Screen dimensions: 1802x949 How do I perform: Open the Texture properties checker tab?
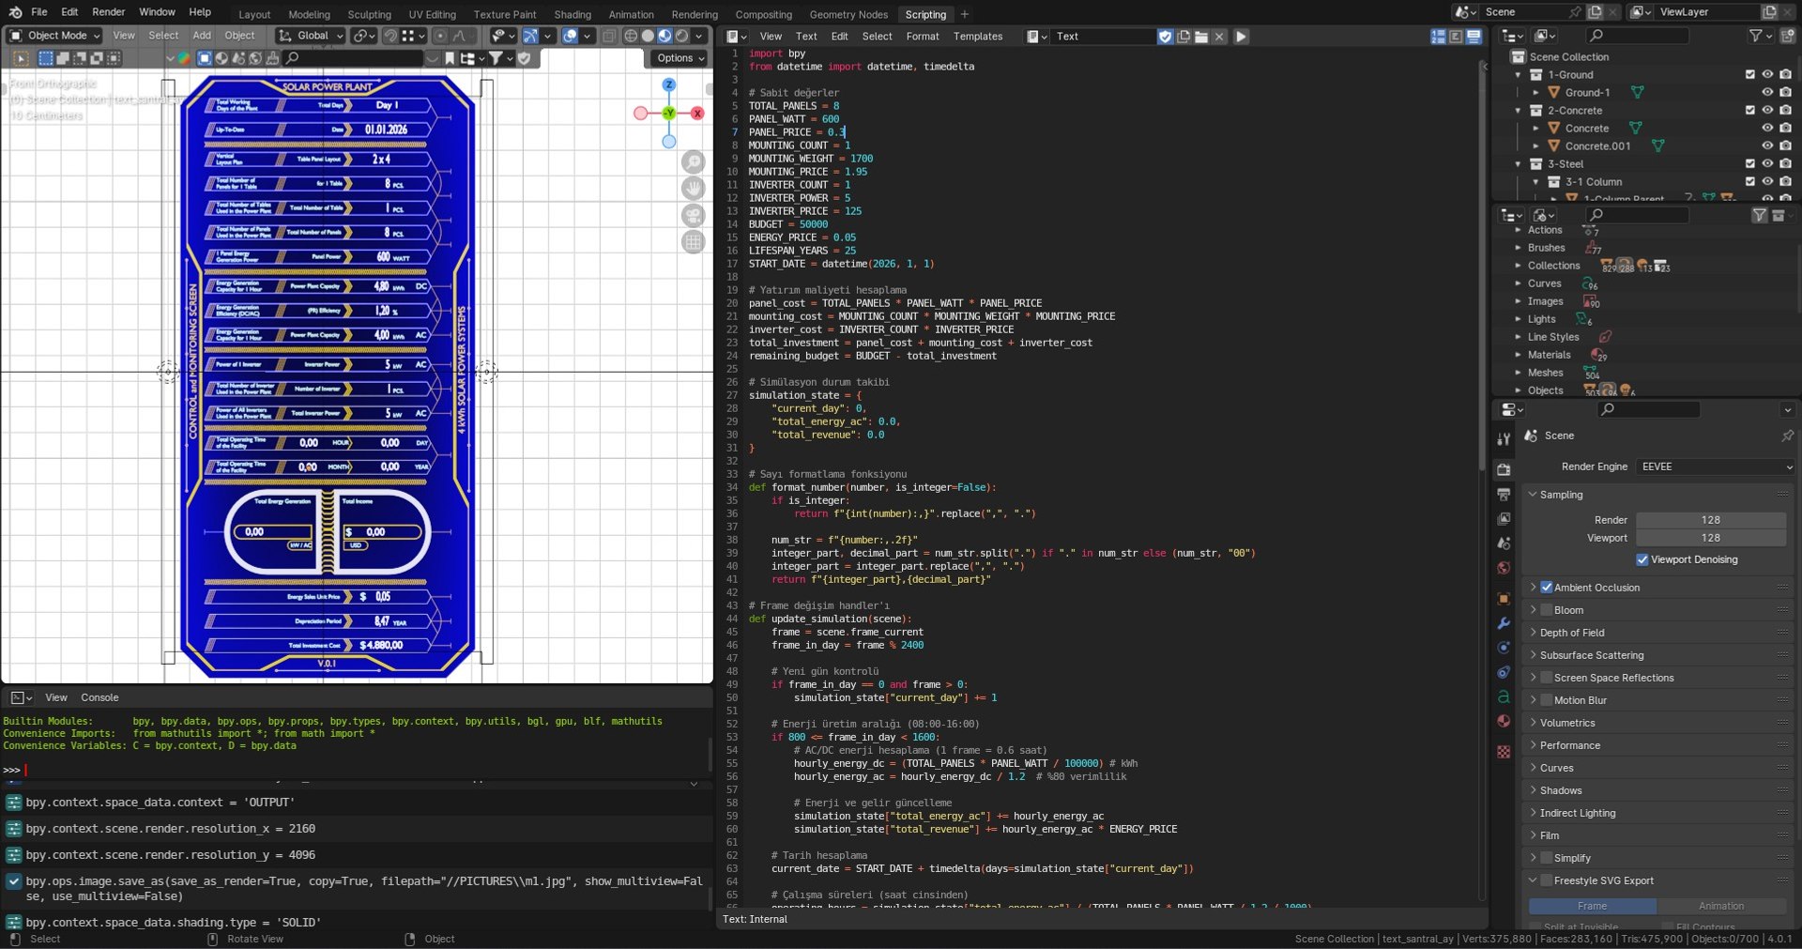[x=1504, y=751]
